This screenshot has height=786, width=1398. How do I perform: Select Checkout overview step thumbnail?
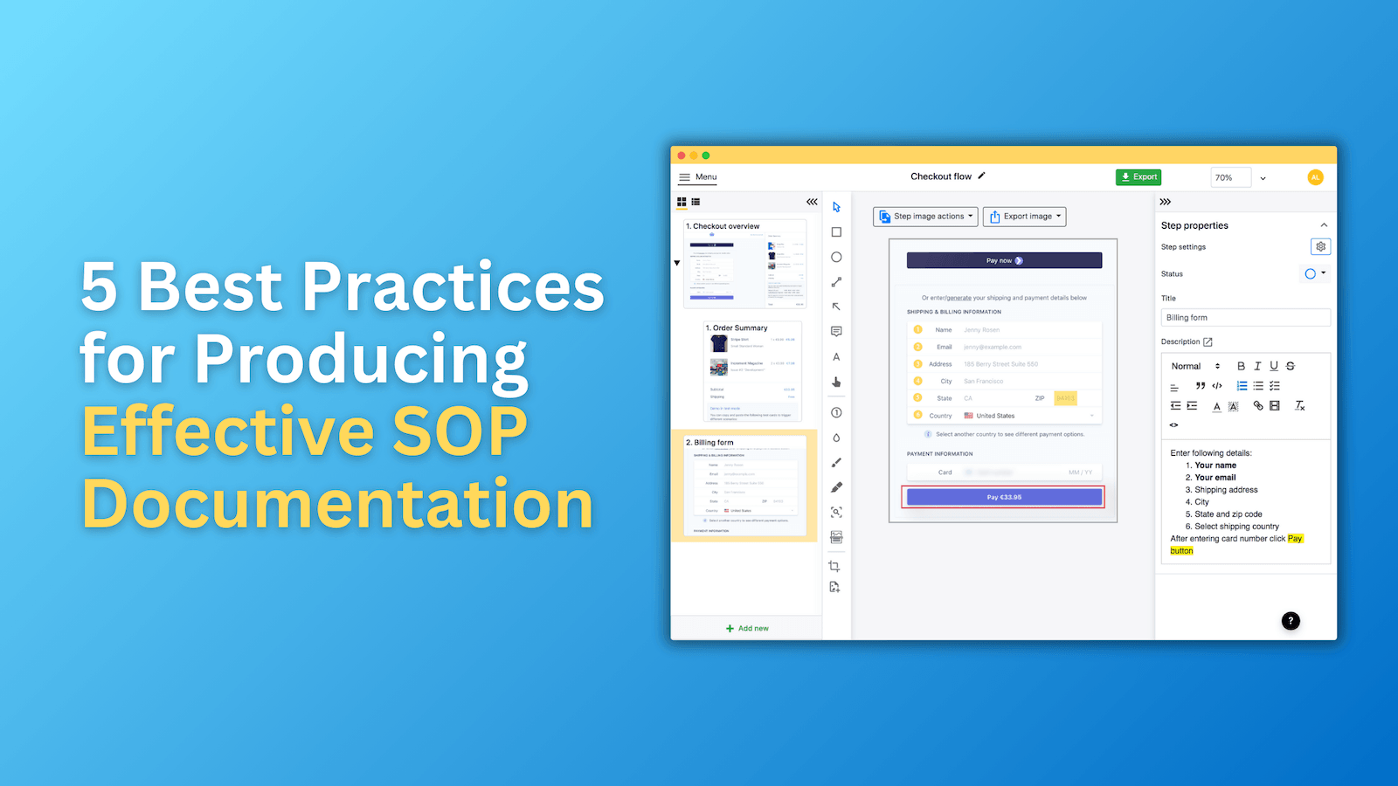745,263
